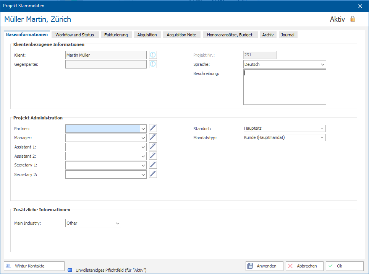Viewport: 369px width, 274px height.
Task: Click into the Beschreibung text area
Action: (285, 87)
